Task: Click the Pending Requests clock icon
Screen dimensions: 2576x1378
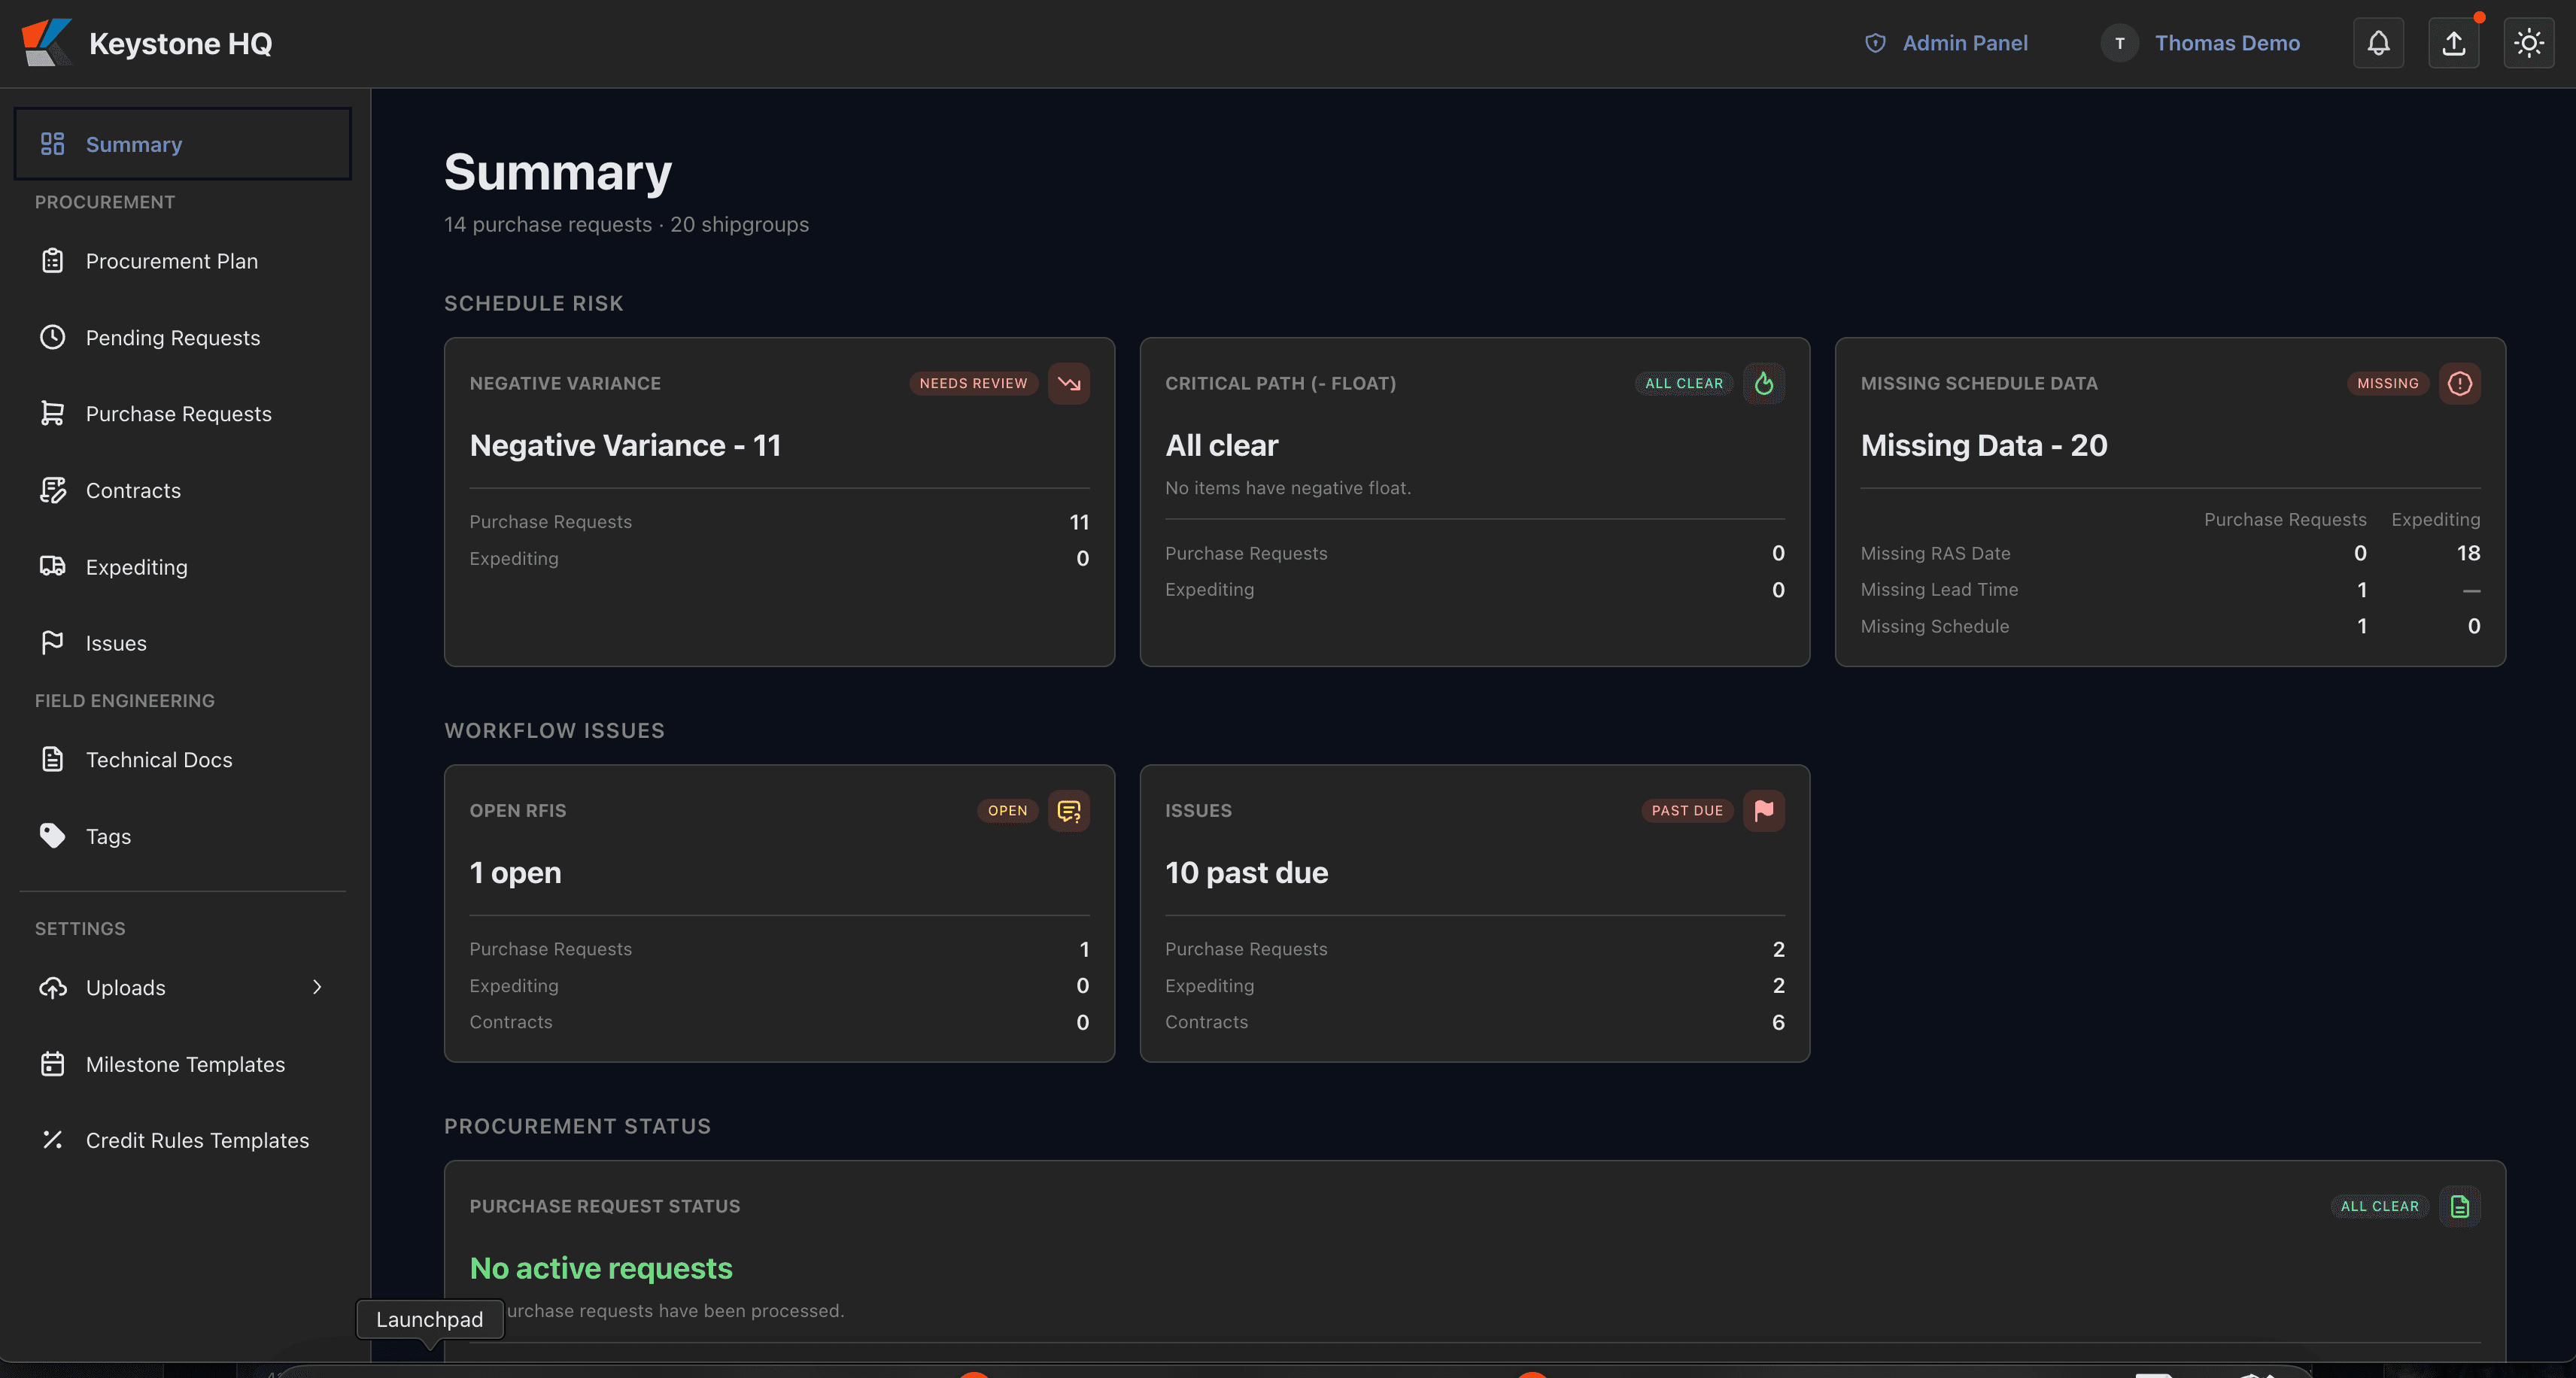Action: coord(52,338)
